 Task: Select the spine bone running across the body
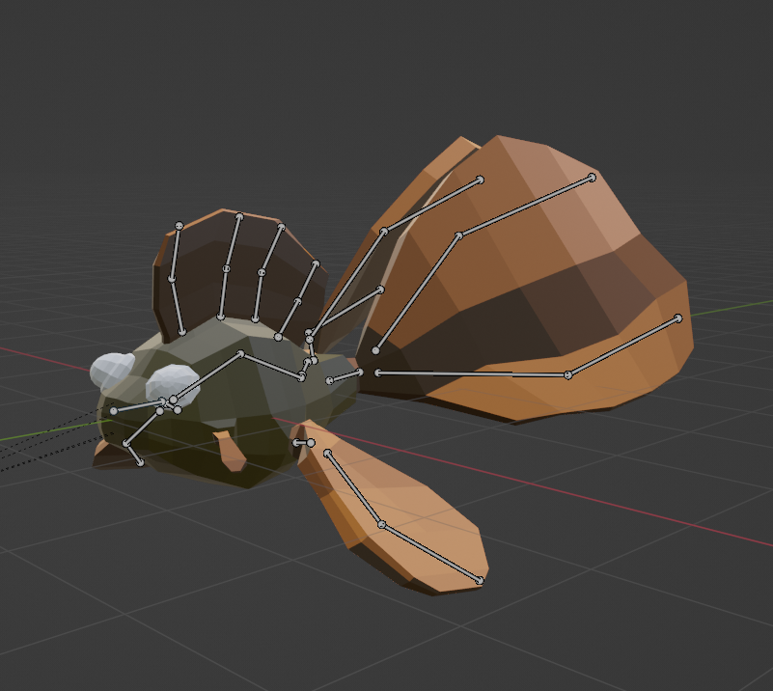point(272,366)
